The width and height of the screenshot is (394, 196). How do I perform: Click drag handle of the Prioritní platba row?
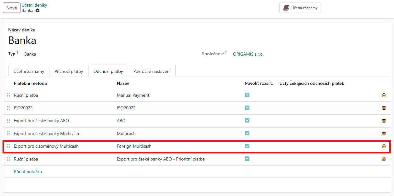[9, 159]
